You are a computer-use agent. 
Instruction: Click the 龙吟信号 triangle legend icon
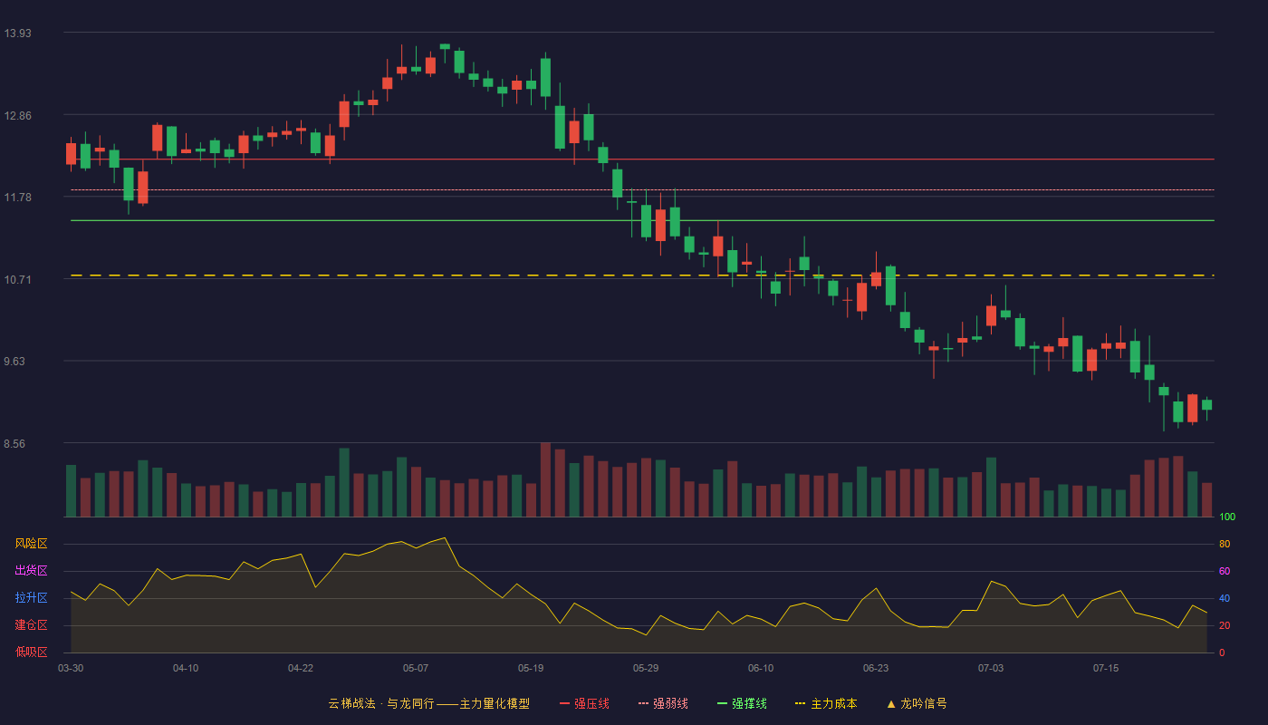point(891,703)
